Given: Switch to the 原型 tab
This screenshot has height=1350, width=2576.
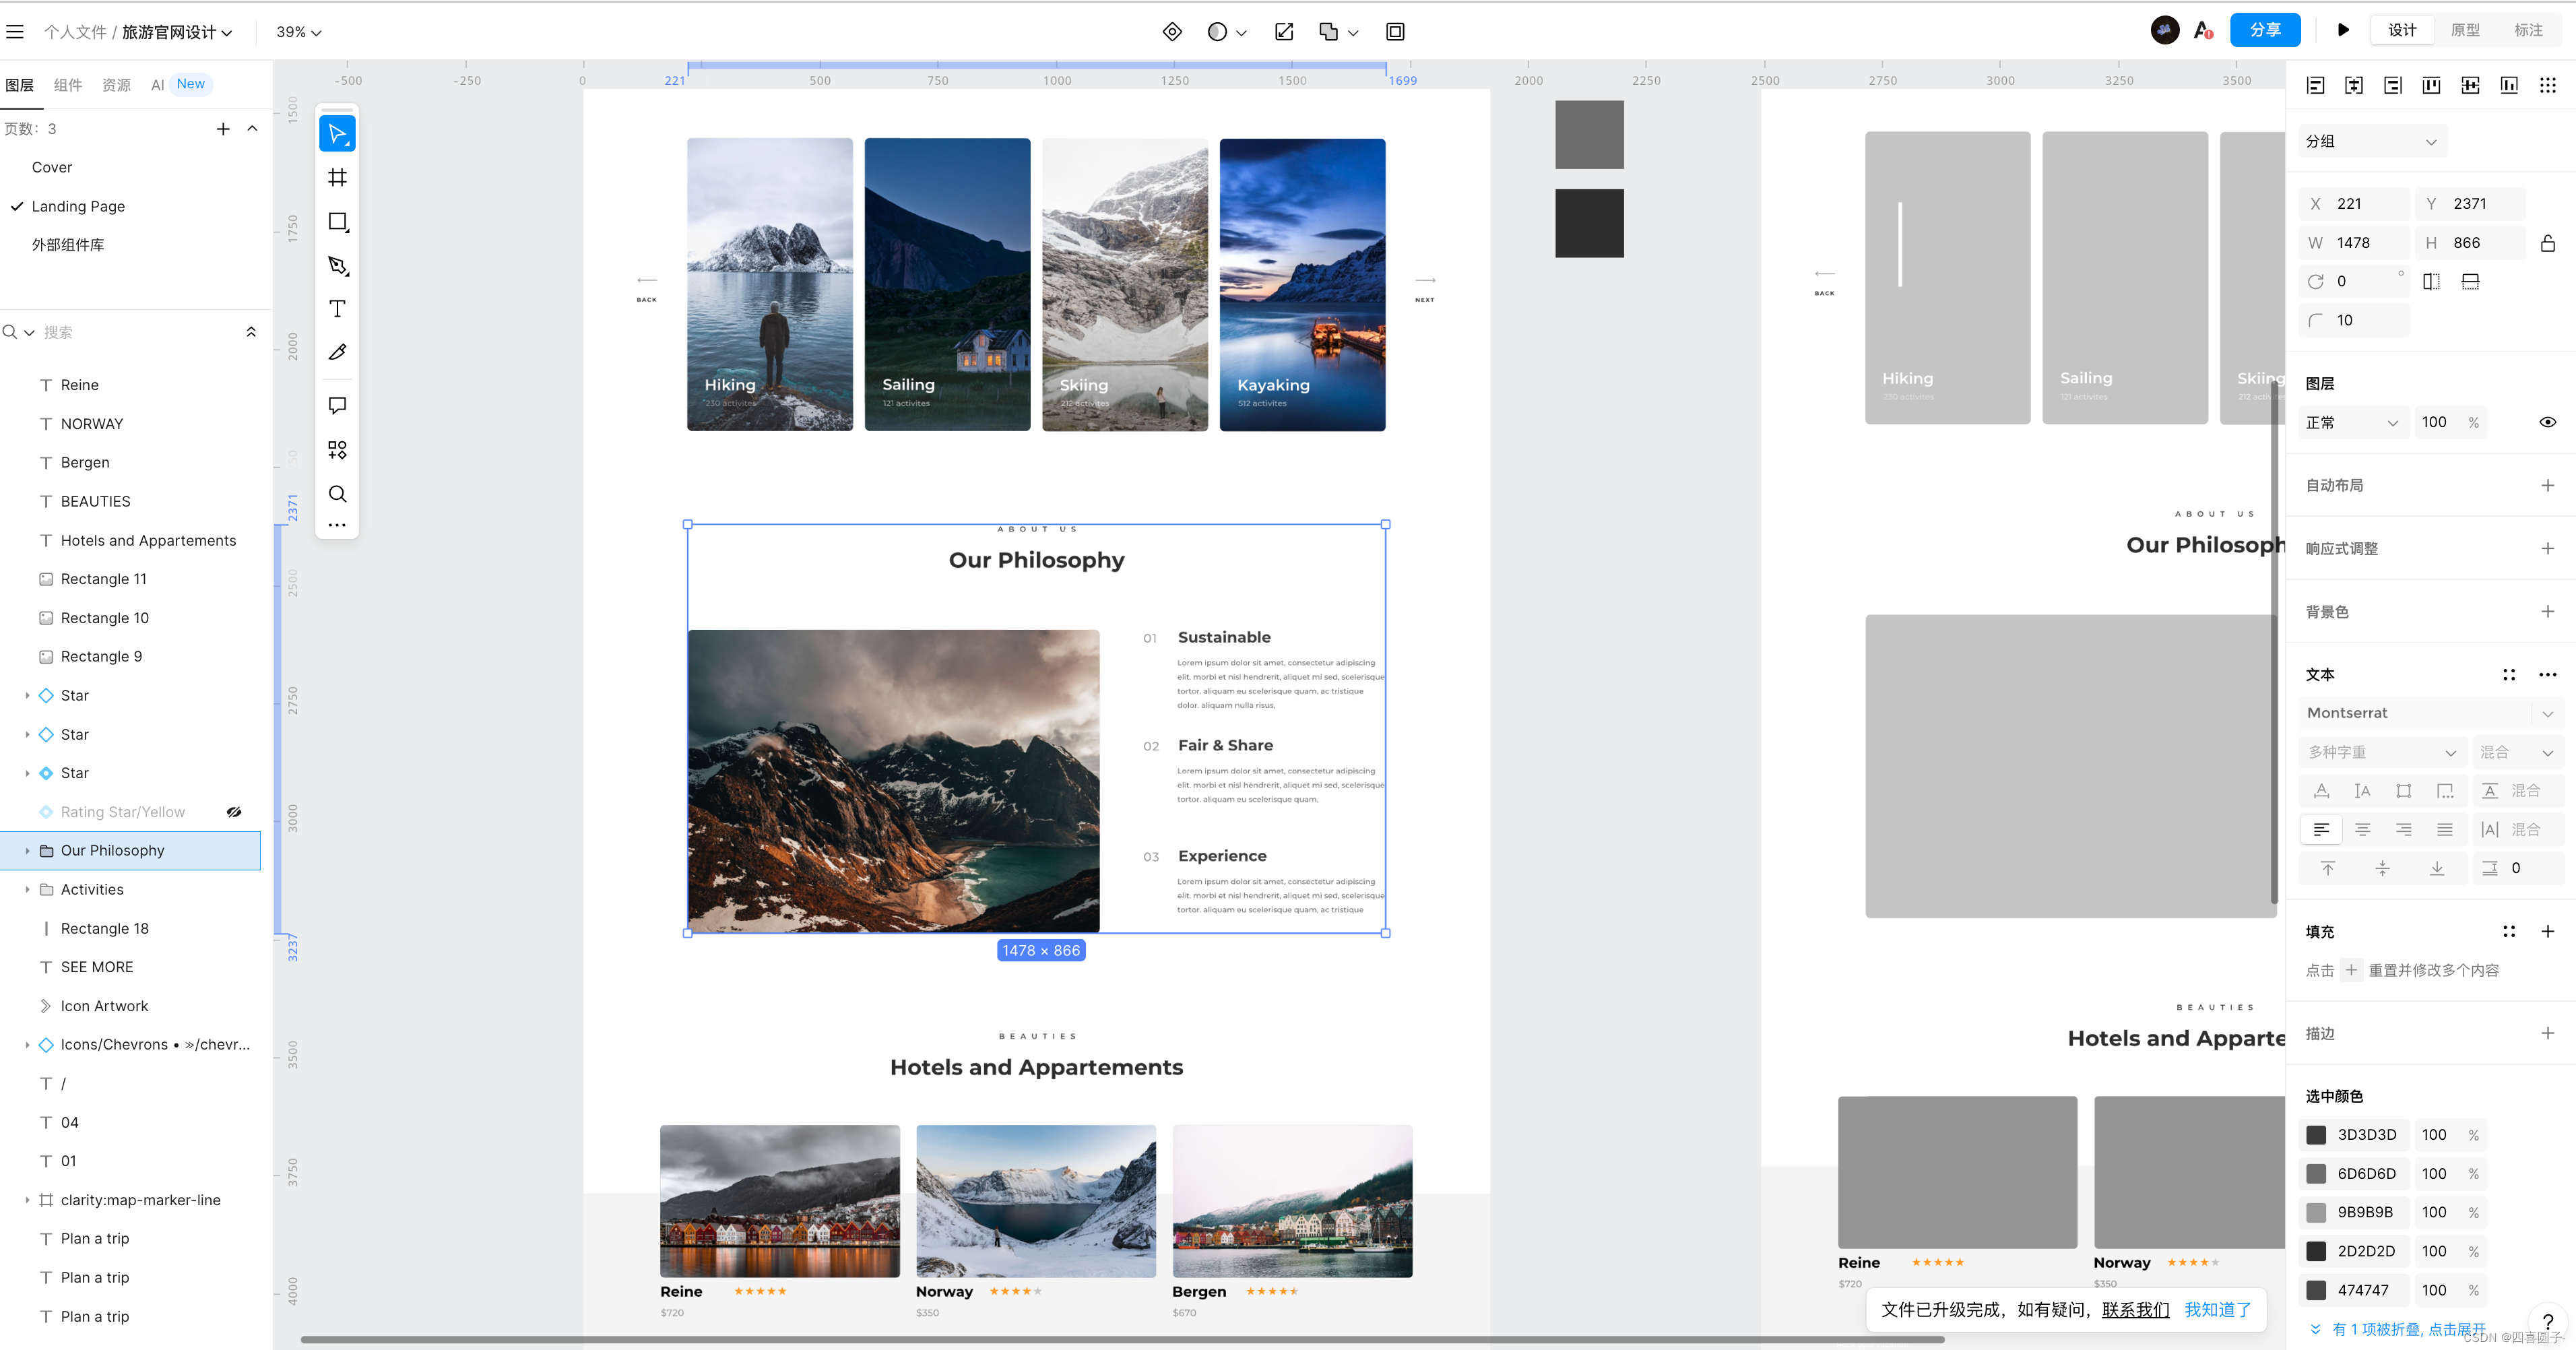Looking at the screenshot, I should click(x=2465, y=30).
